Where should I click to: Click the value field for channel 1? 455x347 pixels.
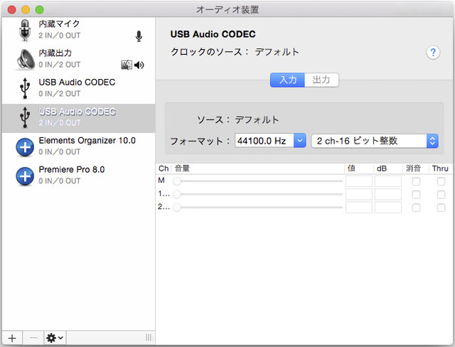[359, 194]
